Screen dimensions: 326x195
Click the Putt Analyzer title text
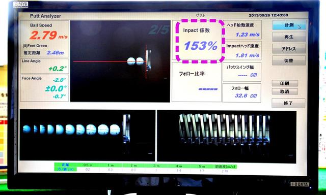tap(45, 16)
